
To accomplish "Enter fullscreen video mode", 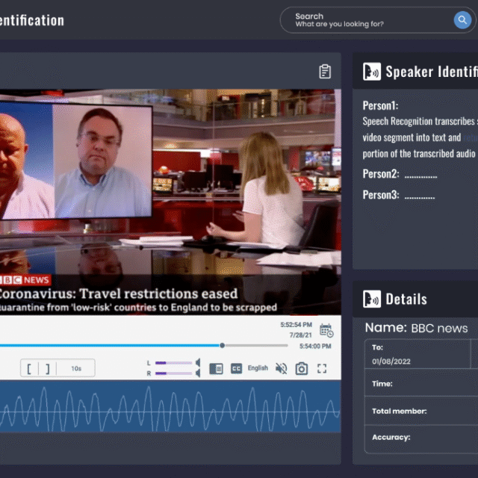I will click(323, 368).
